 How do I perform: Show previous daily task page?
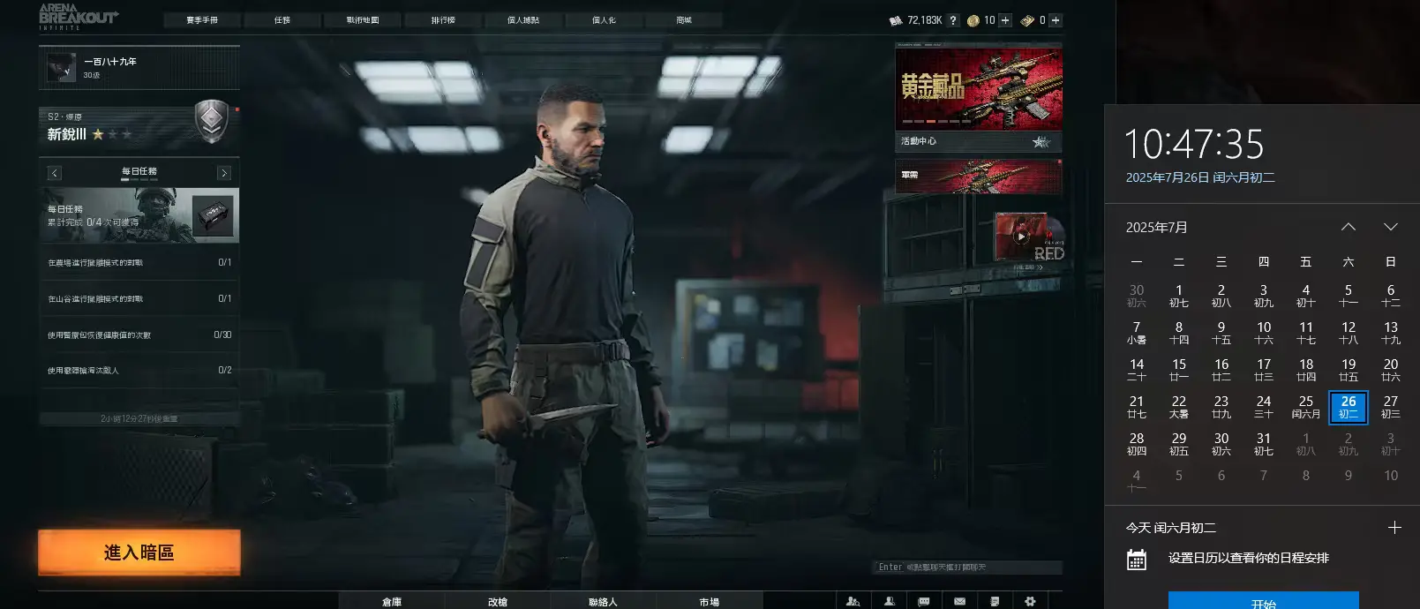pos(54,173)
